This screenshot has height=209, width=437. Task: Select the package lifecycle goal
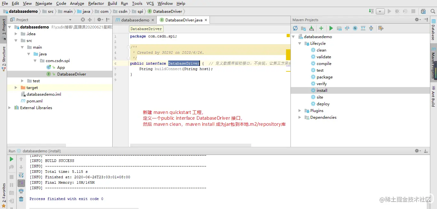click(325, 77)
